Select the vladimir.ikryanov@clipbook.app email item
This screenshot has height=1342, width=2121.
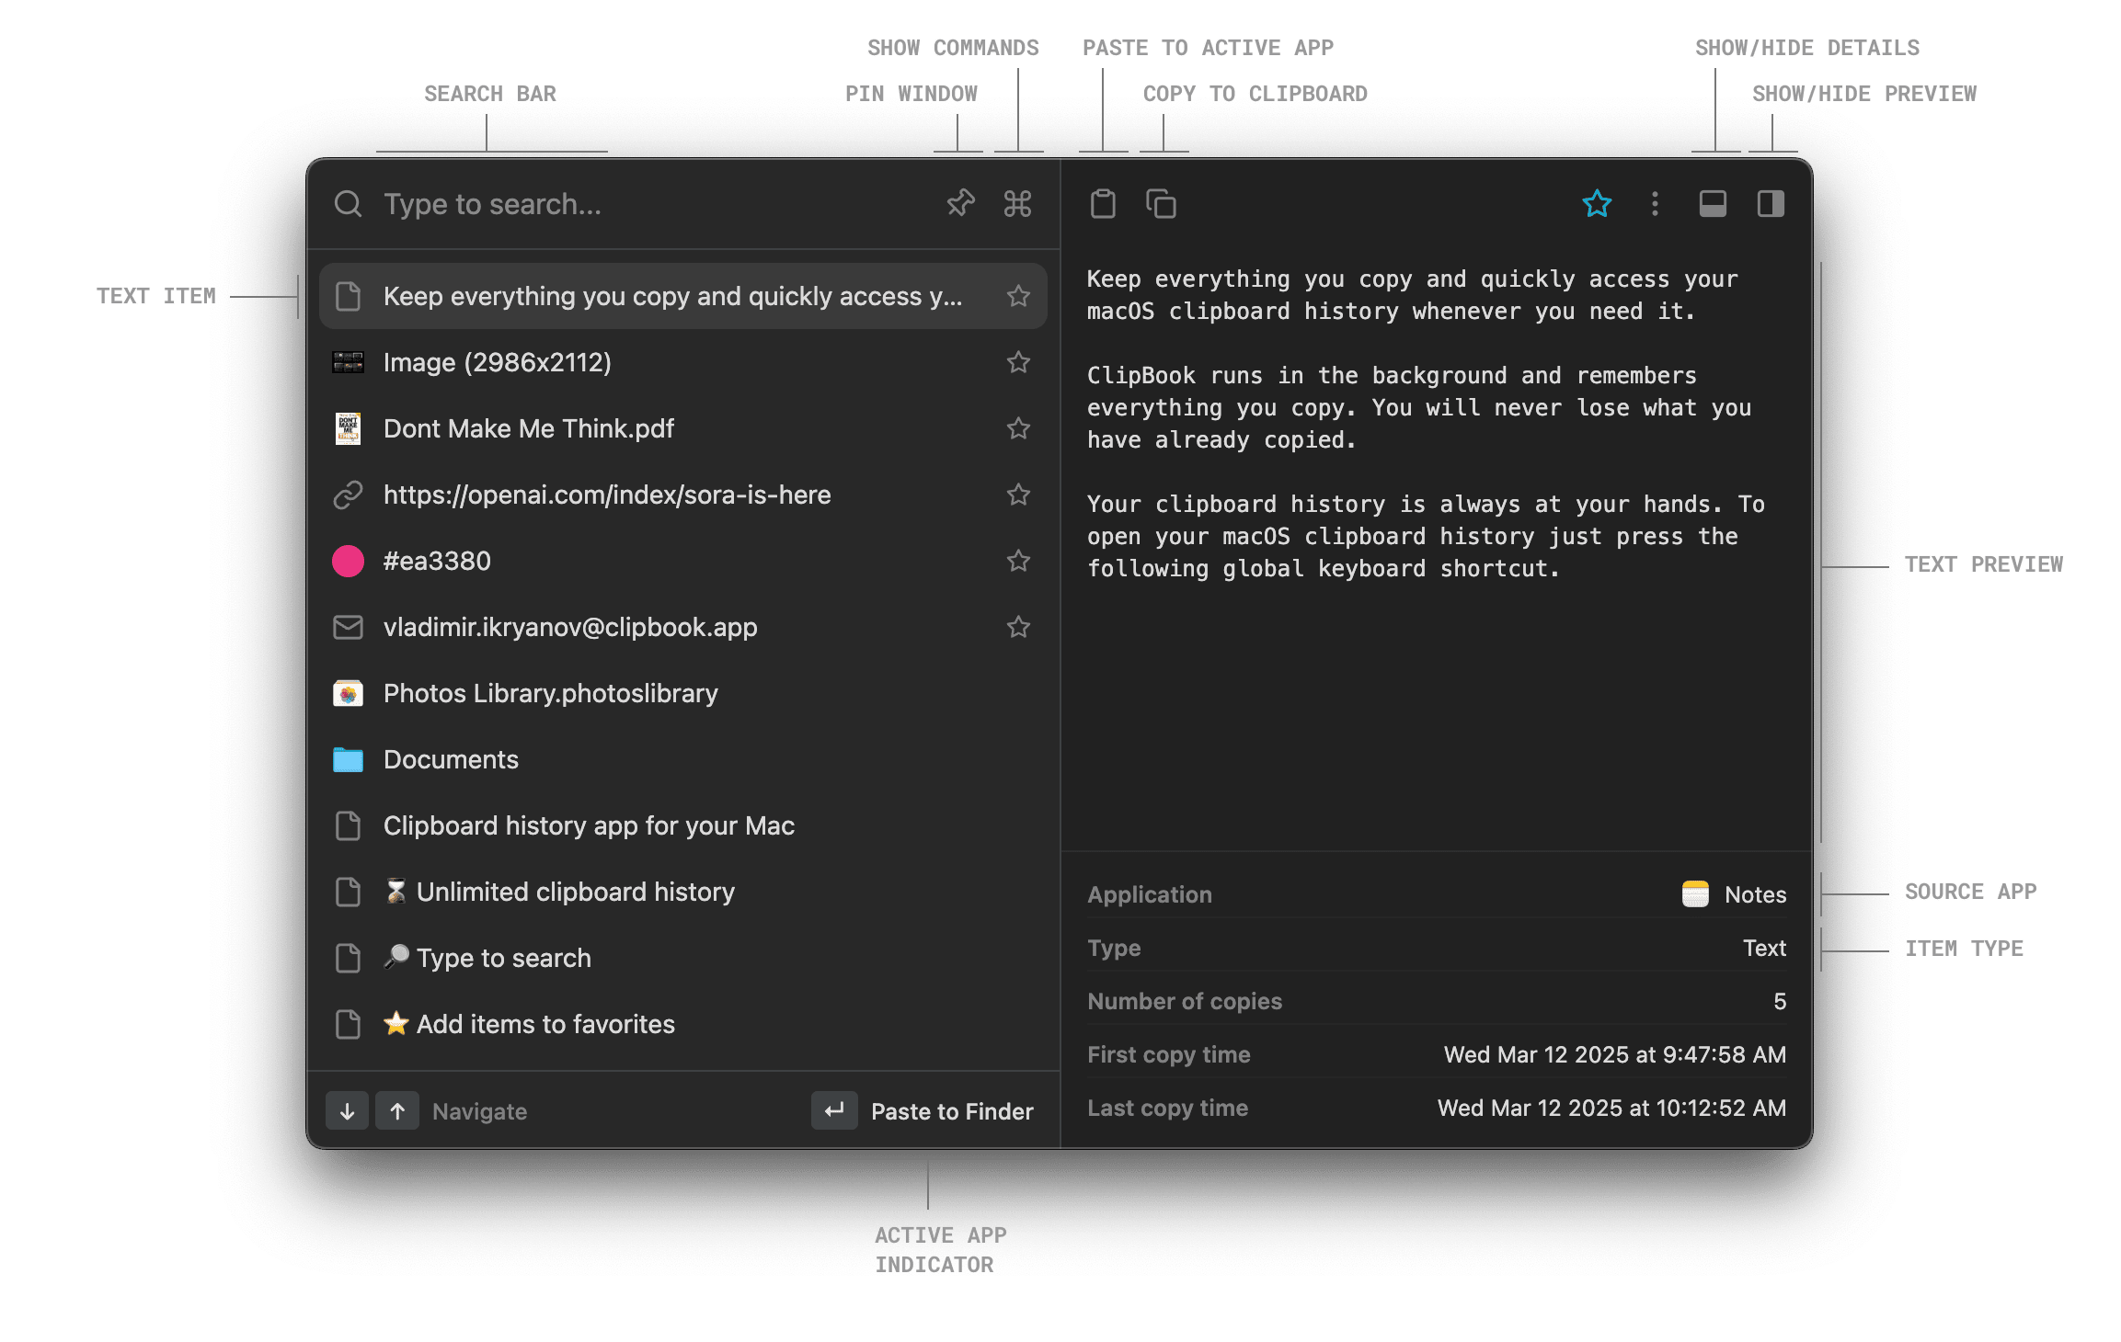570,627
